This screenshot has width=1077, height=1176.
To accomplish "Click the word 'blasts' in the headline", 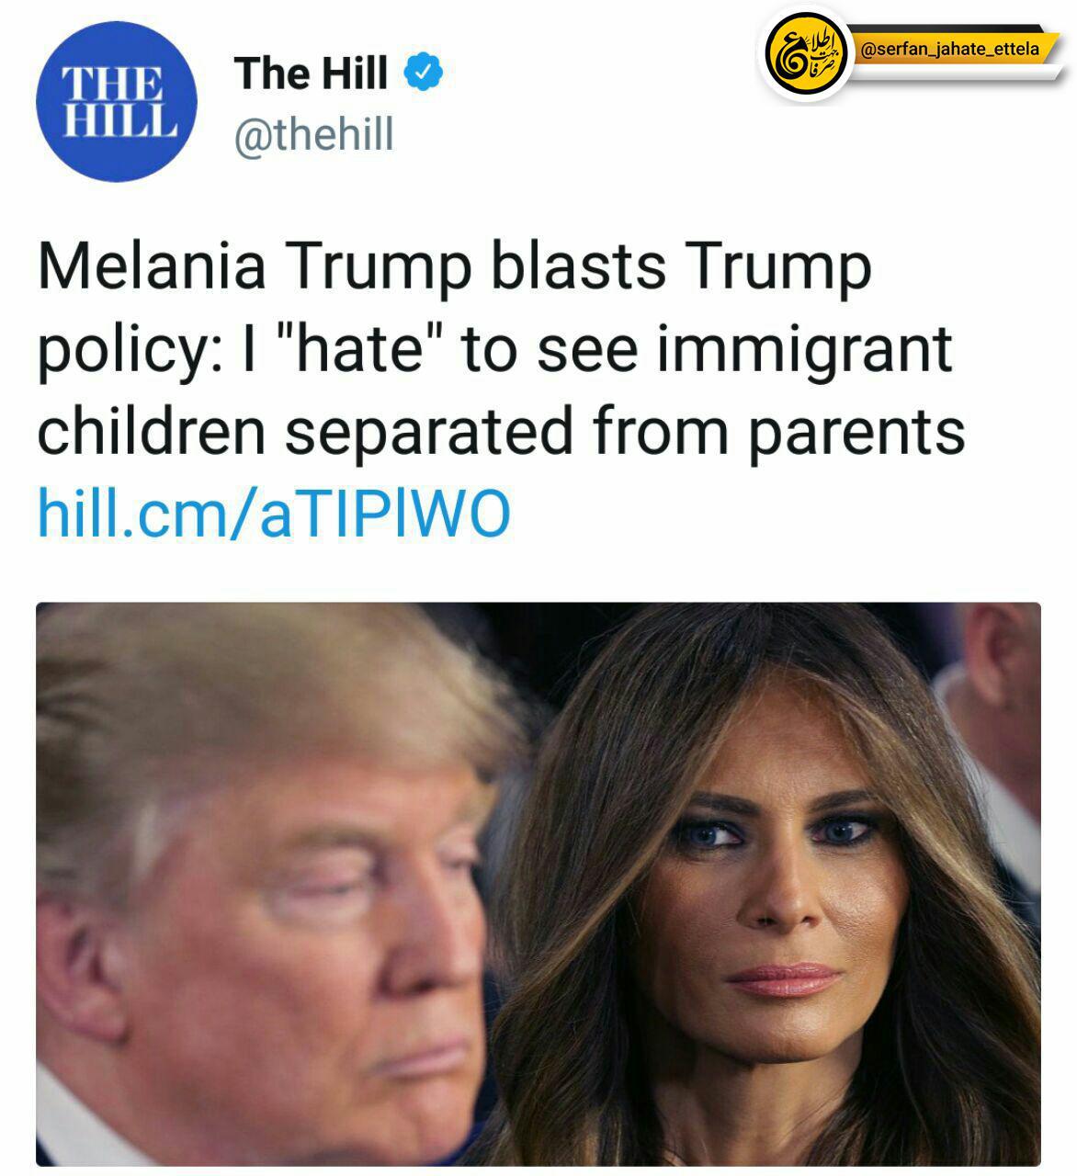I will 578,267.
